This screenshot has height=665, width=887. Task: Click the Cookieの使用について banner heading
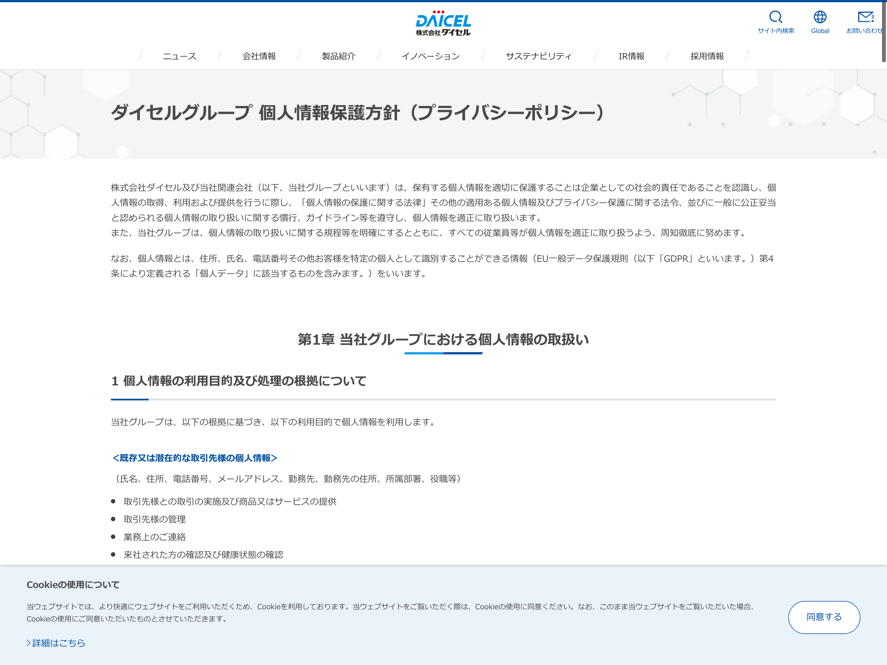pyautogui.click(x=73, y=585)
